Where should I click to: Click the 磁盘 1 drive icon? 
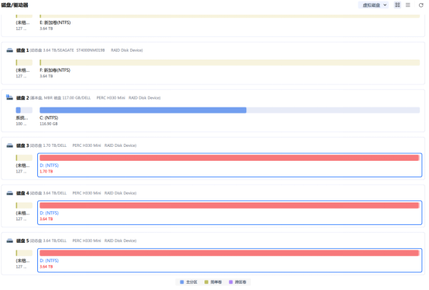pos(10,50)
